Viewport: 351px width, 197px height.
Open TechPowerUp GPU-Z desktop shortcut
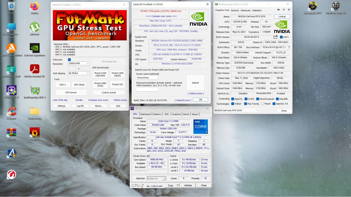point(35,91)
